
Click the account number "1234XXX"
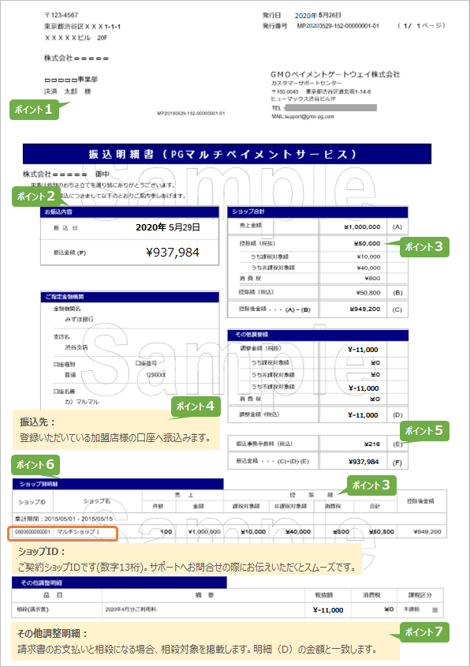tap(156, 375)
